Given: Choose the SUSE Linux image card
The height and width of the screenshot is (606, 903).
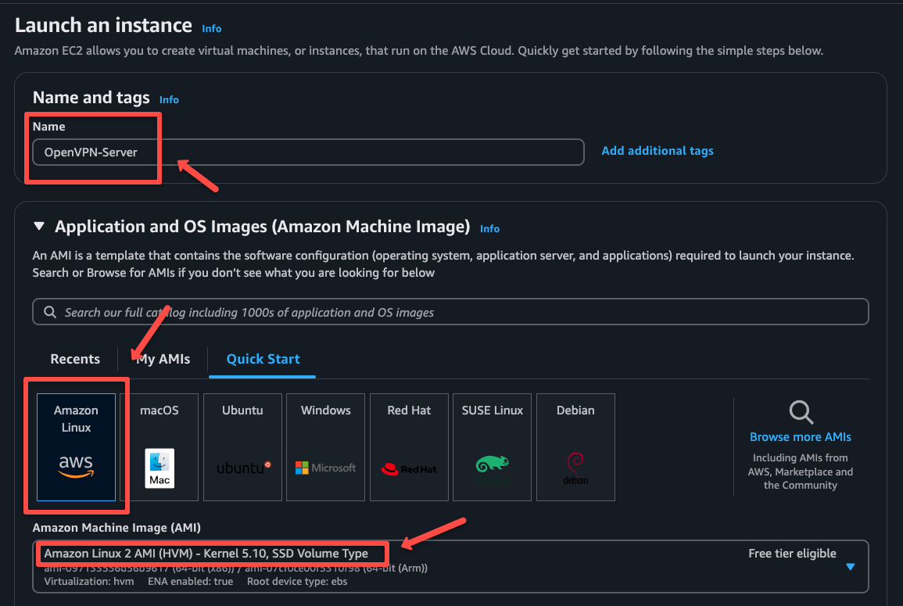Looking at the screenshot, I should click(492, 446).
